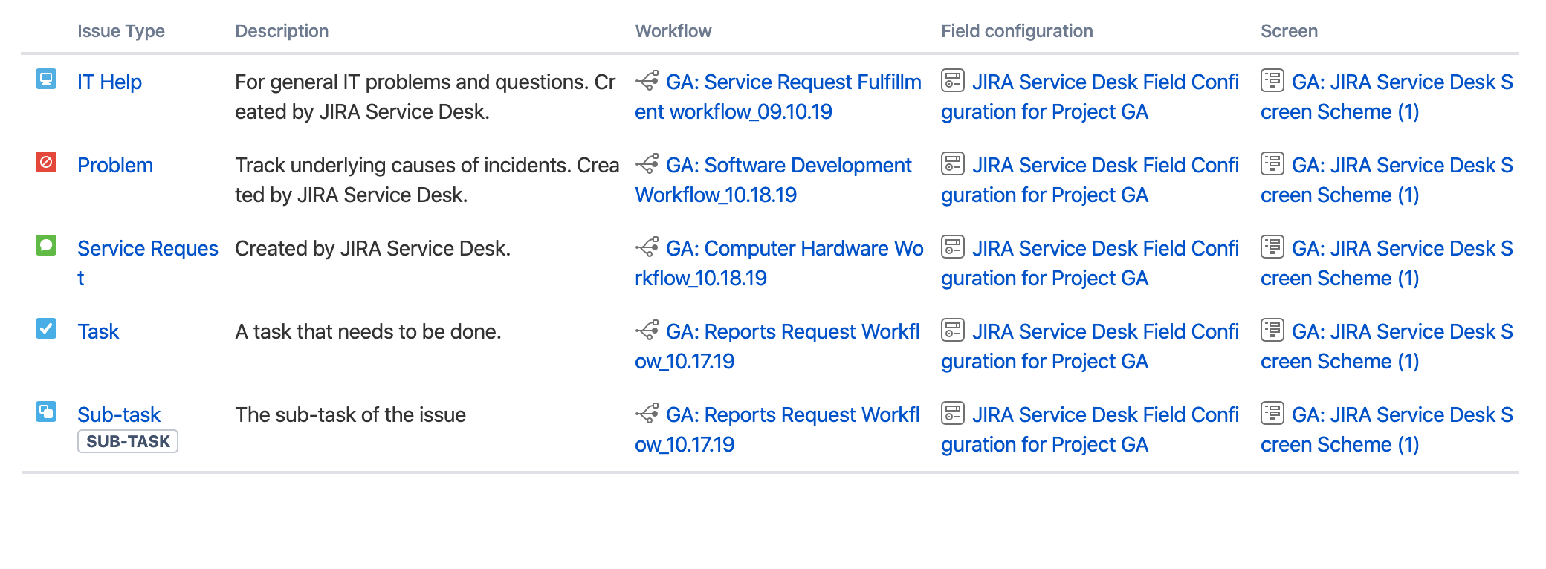Click the SUB-TASK label badge

click(128, 441)
